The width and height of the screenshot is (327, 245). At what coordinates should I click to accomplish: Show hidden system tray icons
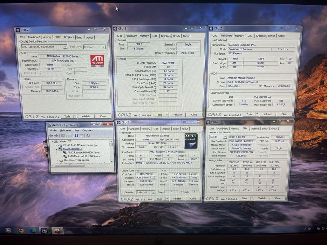pyautogui.click(x=314, y=229)
